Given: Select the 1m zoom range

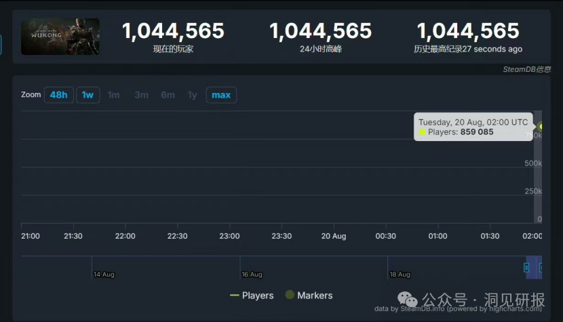Looking at the screenshot, I should click(114, 95).
